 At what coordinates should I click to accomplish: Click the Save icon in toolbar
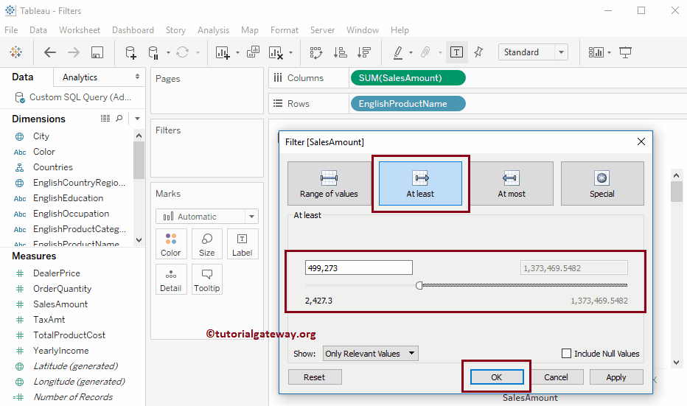[x=97, y=52]
